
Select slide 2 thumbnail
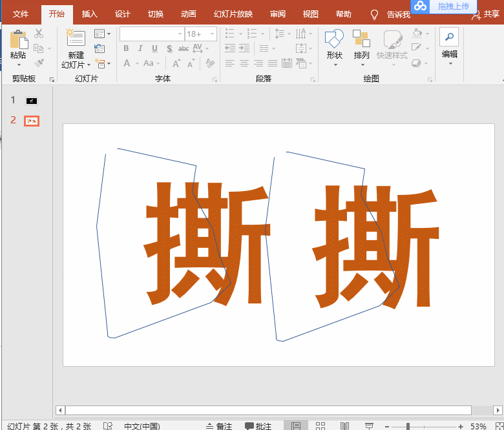coord(32,121)
